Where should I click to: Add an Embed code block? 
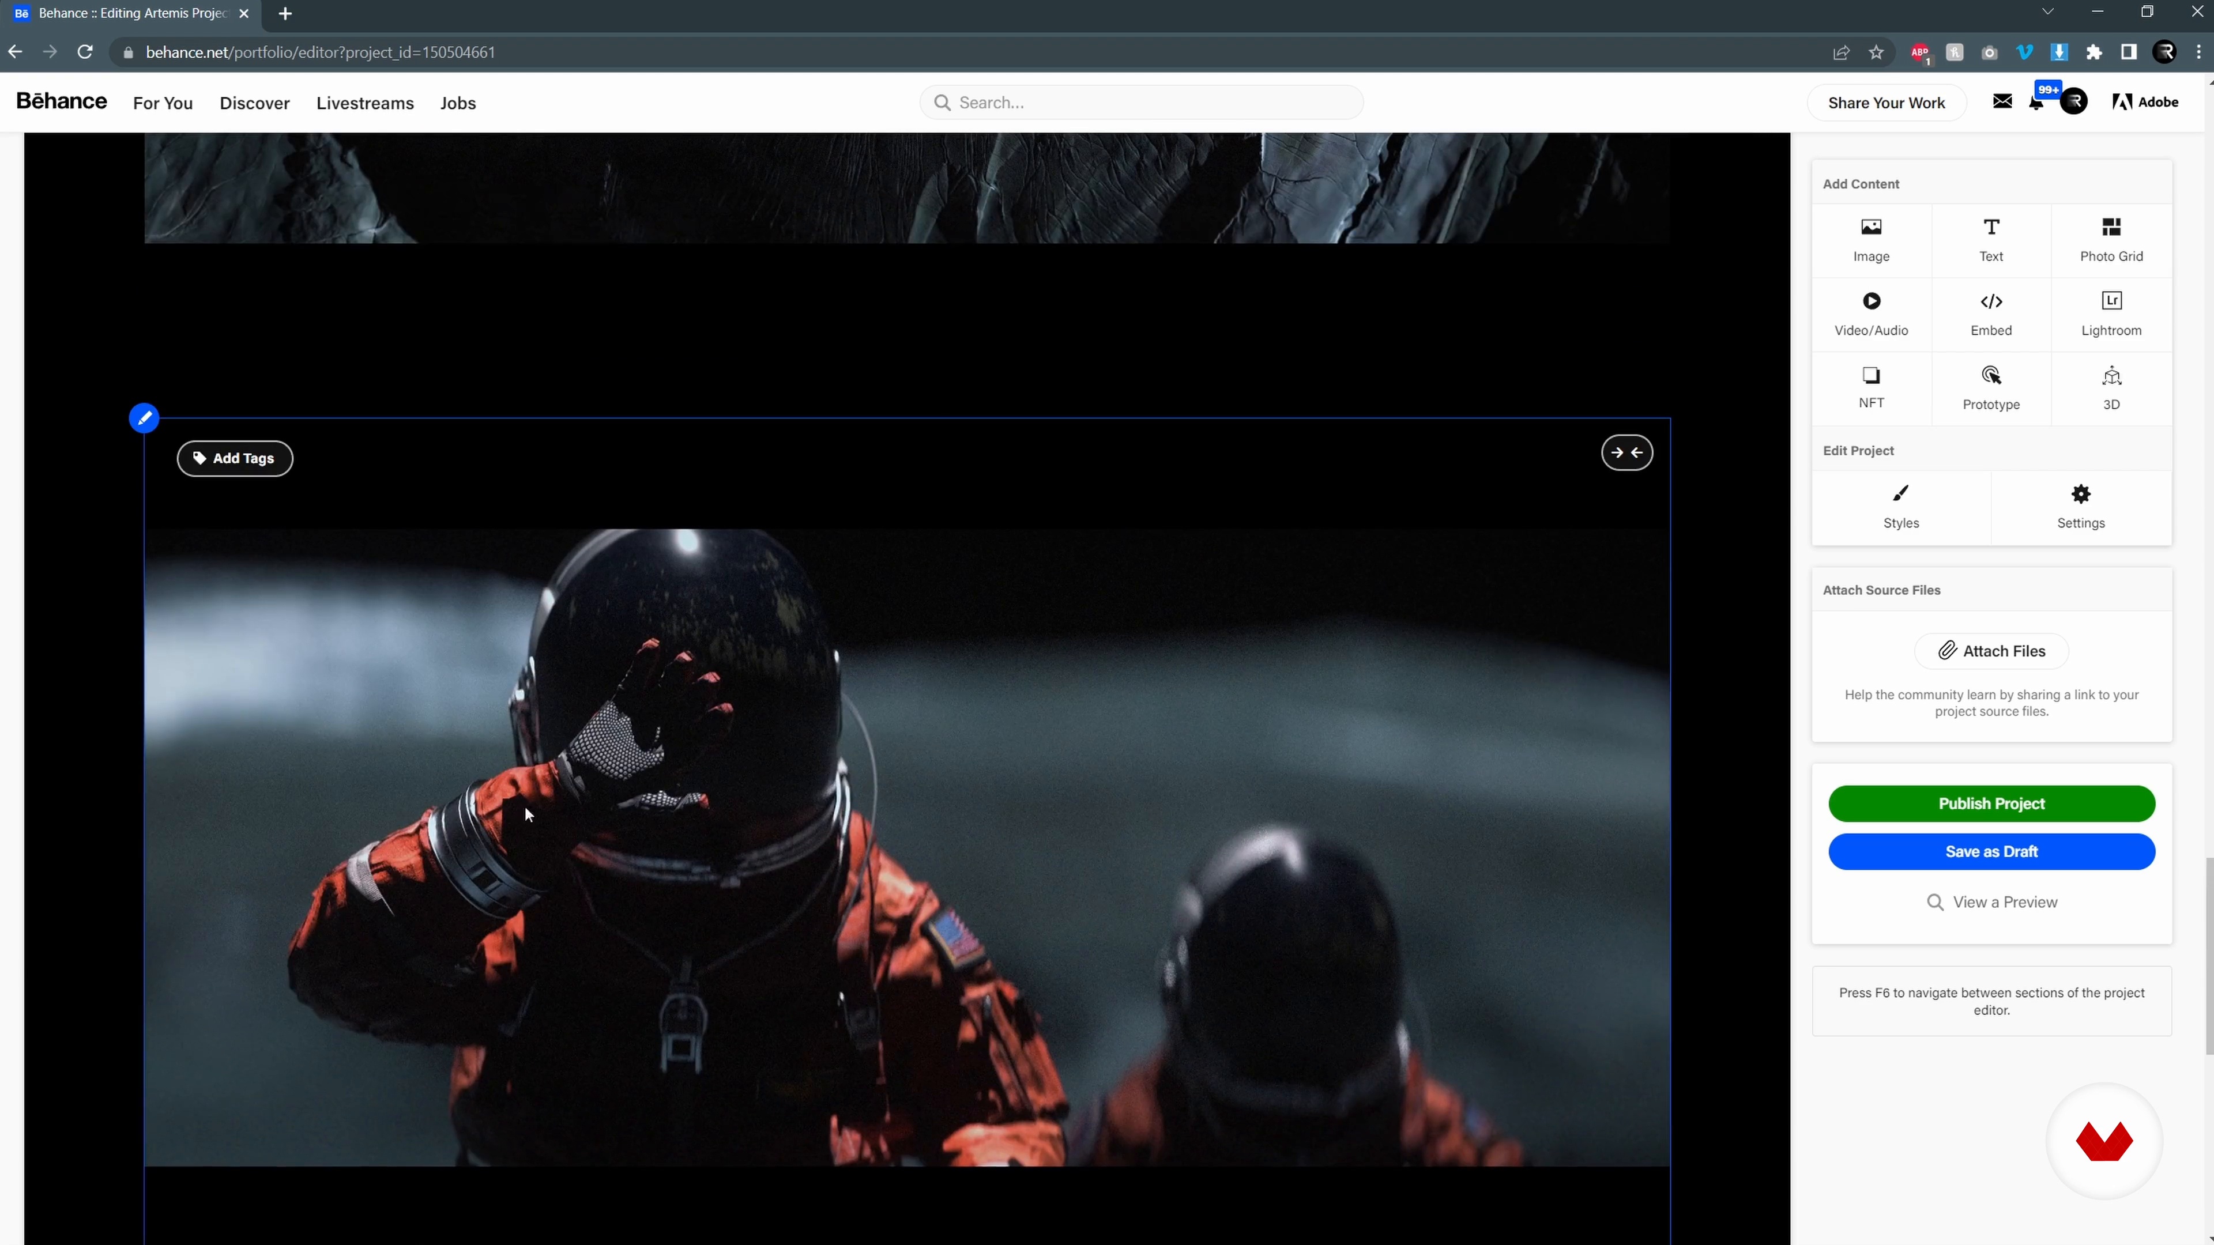pyautogui.click(x=1990, y=314)
